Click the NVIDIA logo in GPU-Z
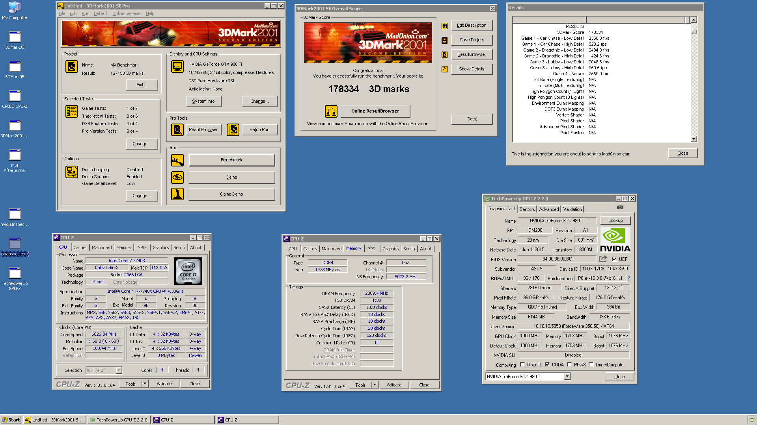The image size is (757, 425). 615,240
